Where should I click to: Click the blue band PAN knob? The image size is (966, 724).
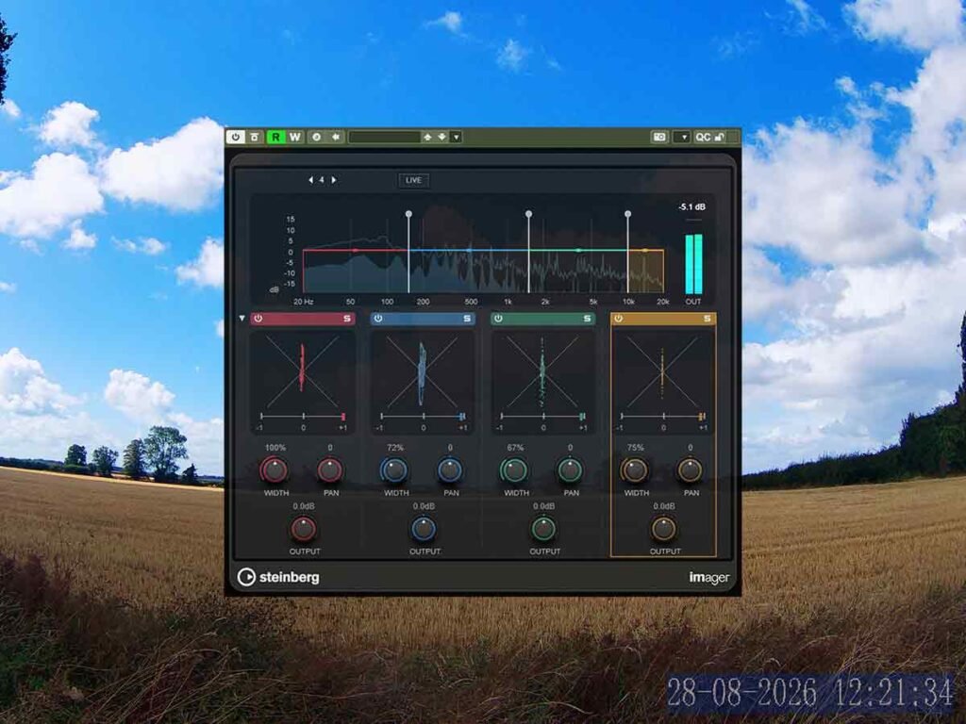(450, 469)
